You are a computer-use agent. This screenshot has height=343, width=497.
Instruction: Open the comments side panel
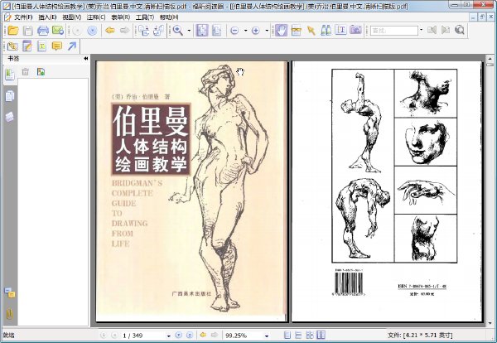pyautogui.click(x=10, y=293)
